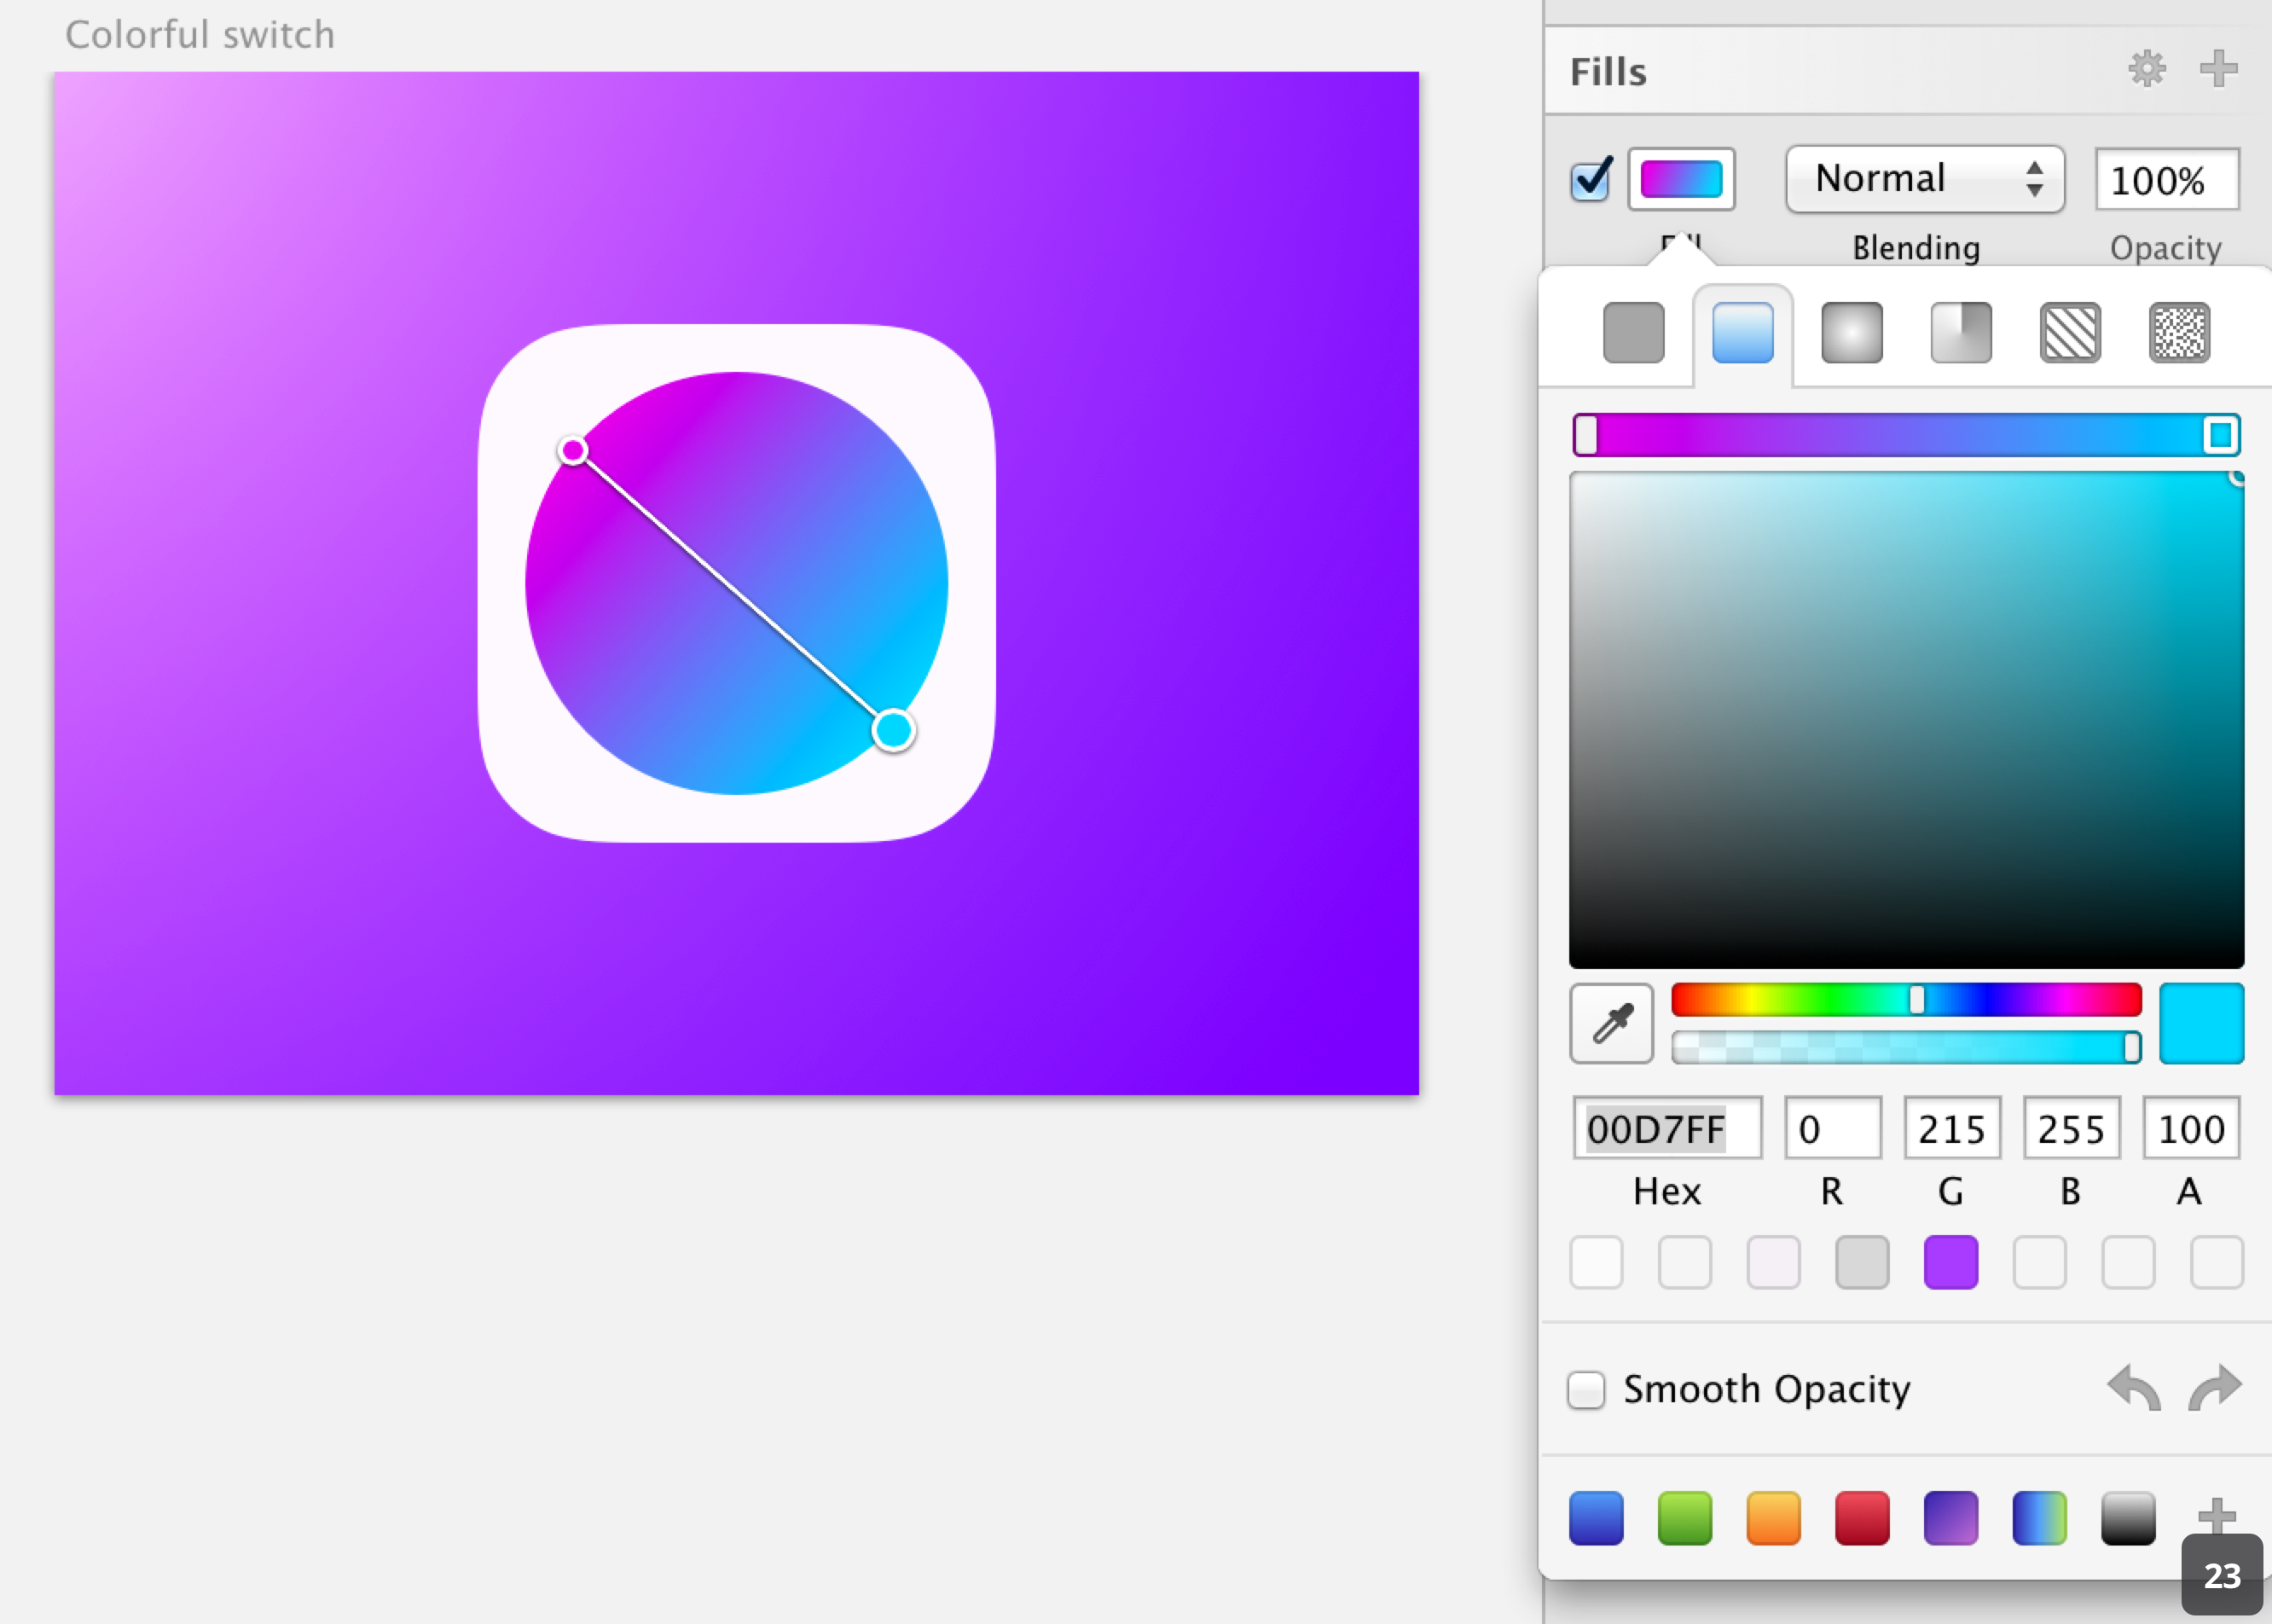Open the Normal blending mode dropdown
Image resolution: width=2272 pixels, height=1624 pixels.
point(1924,179)
